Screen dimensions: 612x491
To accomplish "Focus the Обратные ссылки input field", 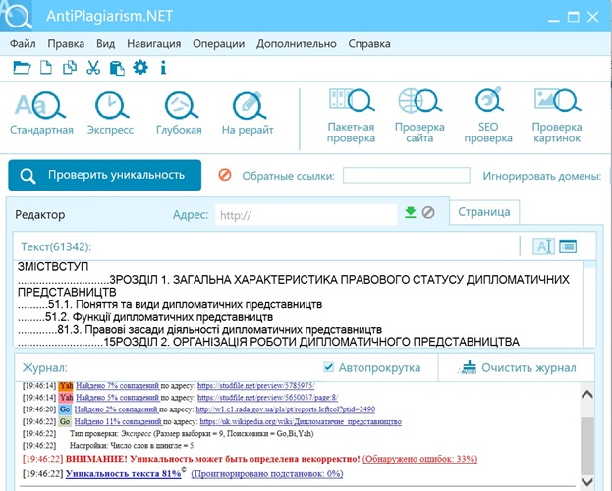I will (x=407, y=175).
